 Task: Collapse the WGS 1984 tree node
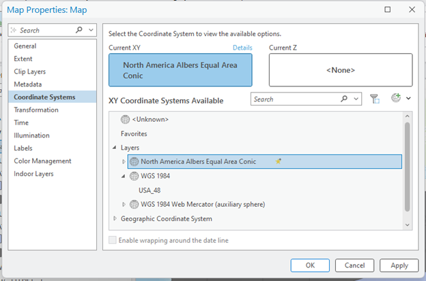(124, 176)
